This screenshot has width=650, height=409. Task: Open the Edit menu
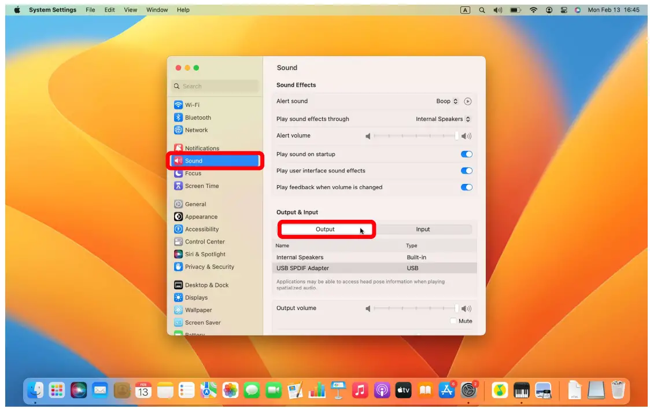(x=109, y=10)
